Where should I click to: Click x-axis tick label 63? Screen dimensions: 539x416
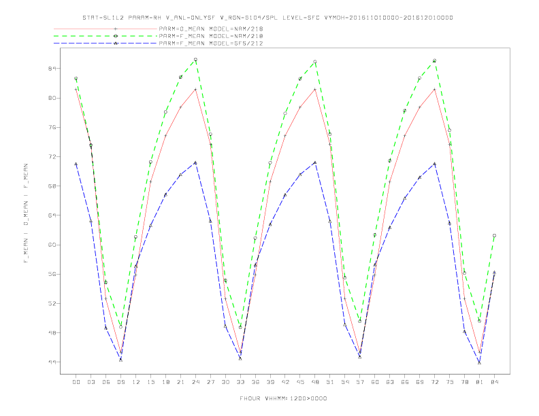click(x=390, y=382)
